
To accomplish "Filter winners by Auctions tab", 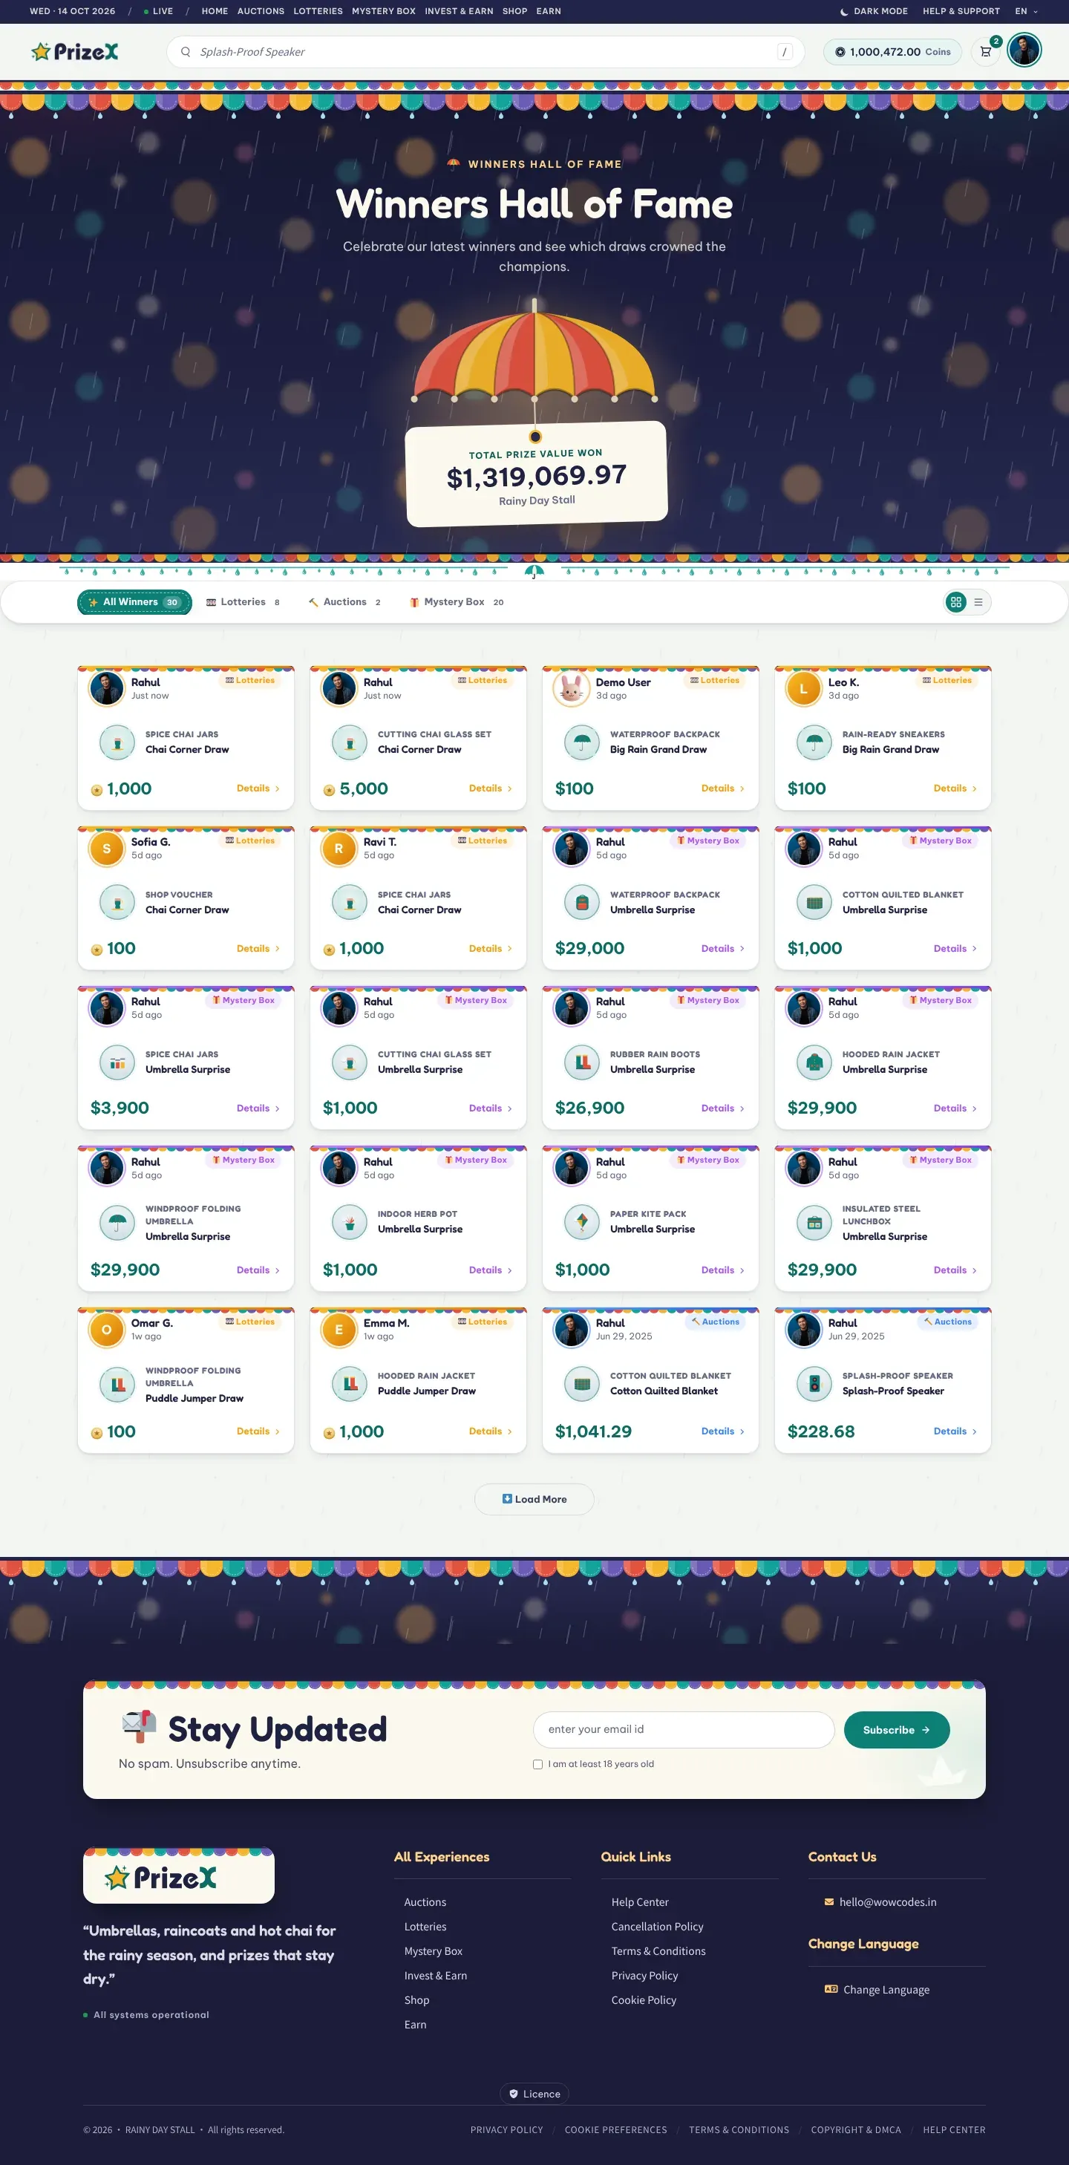I will point(344,602).
